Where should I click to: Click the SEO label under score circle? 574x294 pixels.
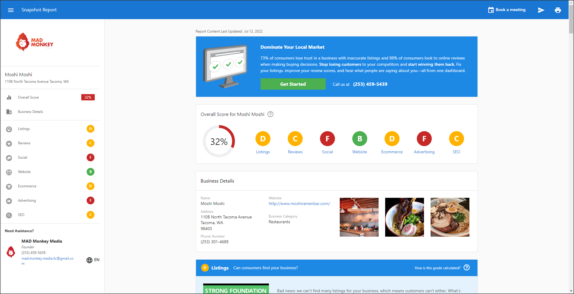457,152
